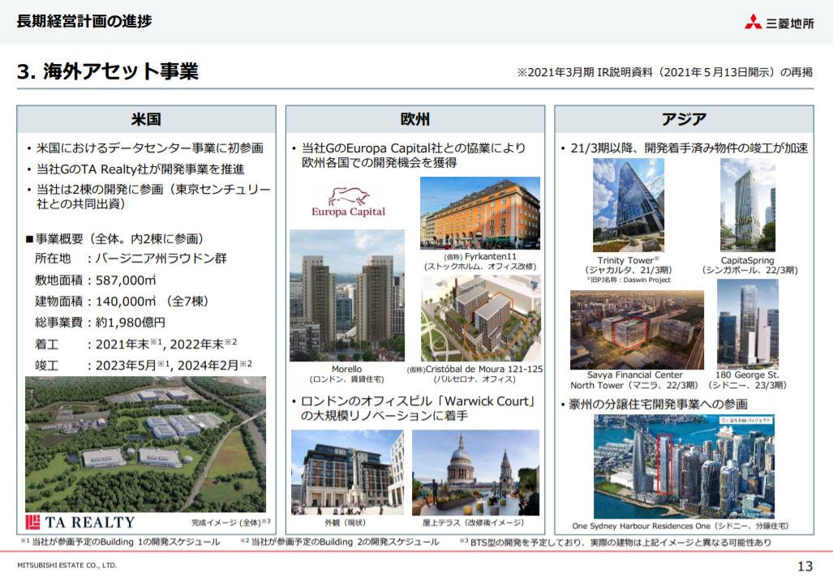This screenshot has width=833, height=577.
Task: Open the data center campus aerial rendering
Action: tap(145, 444)
